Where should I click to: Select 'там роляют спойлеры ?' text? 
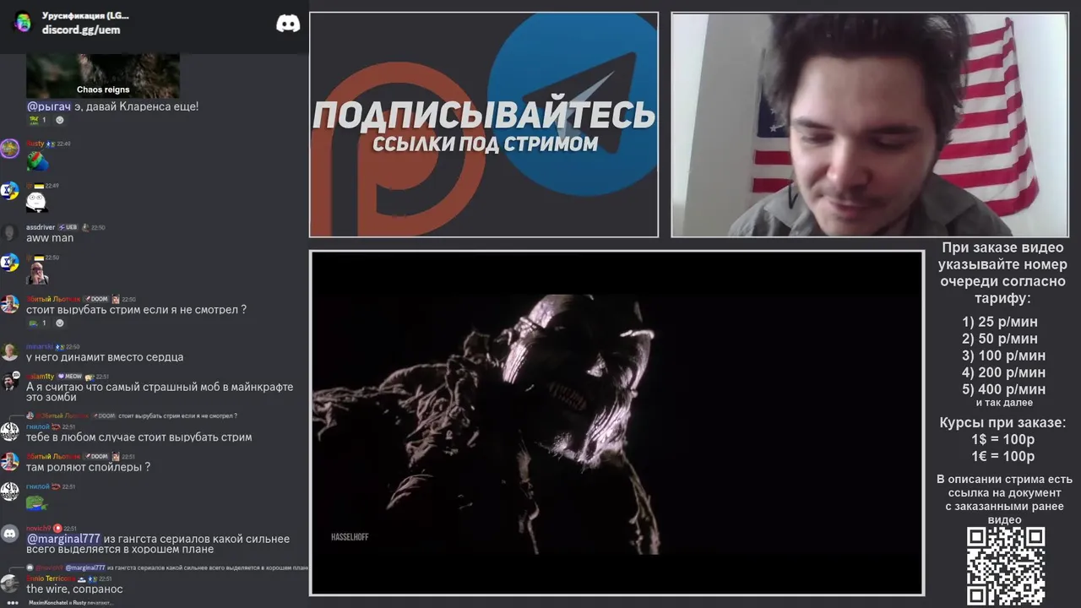coord(88,467)
